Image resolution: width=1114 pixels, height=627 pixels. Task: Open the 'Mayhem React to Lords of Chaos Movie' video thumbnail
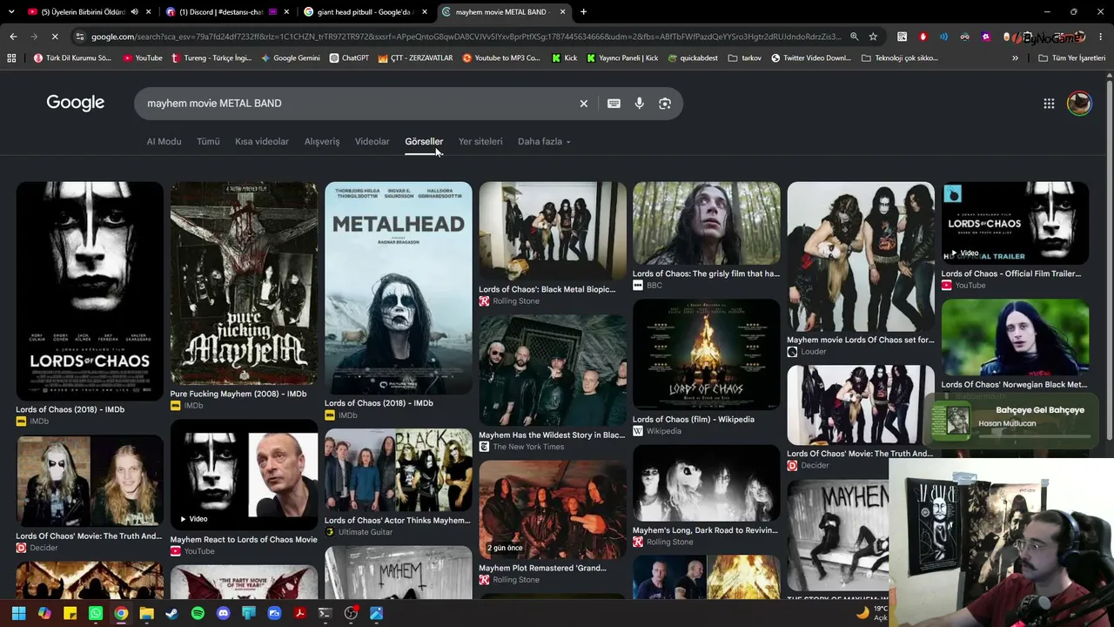tap(244, 475)
